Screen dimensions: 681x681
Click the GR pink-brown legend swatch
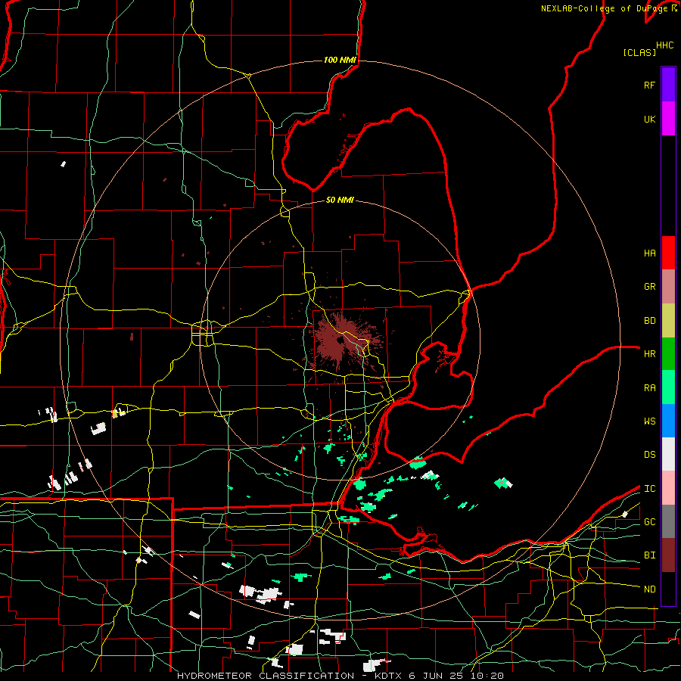(x=668, y=287)
